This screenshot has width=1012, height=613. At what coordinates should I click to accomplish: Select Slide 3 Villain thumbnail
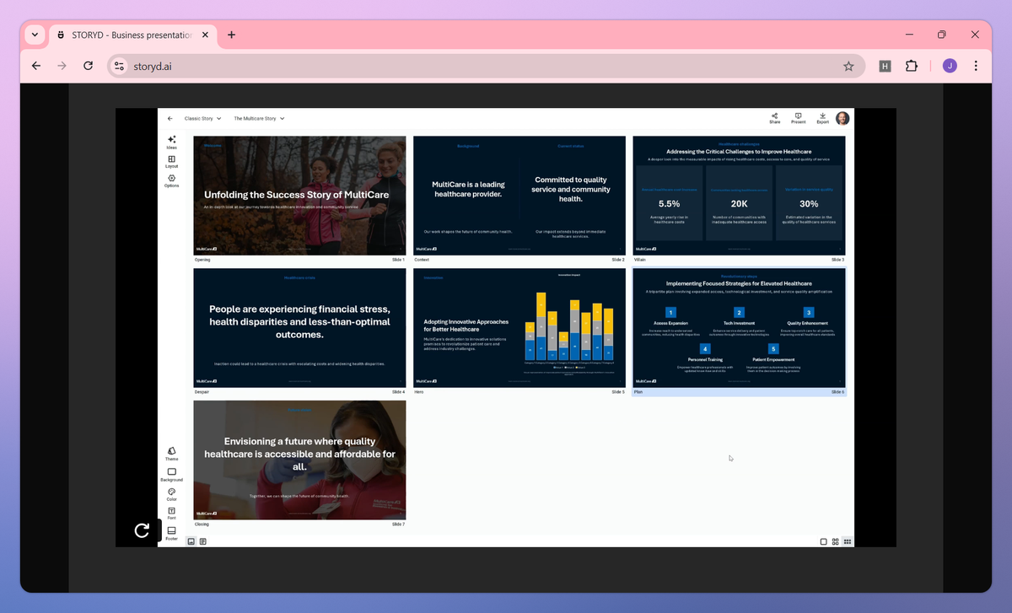(739, 196)
